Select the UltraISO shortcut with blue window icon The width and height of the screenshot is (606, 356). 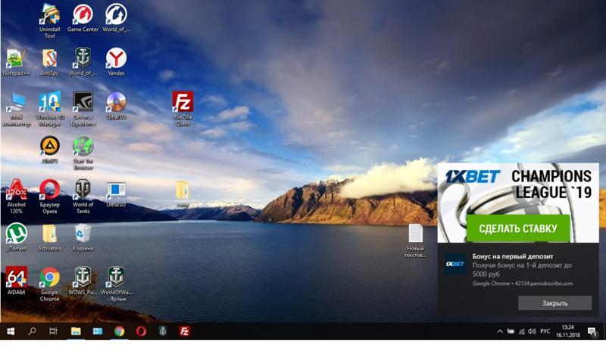(116, 194)
